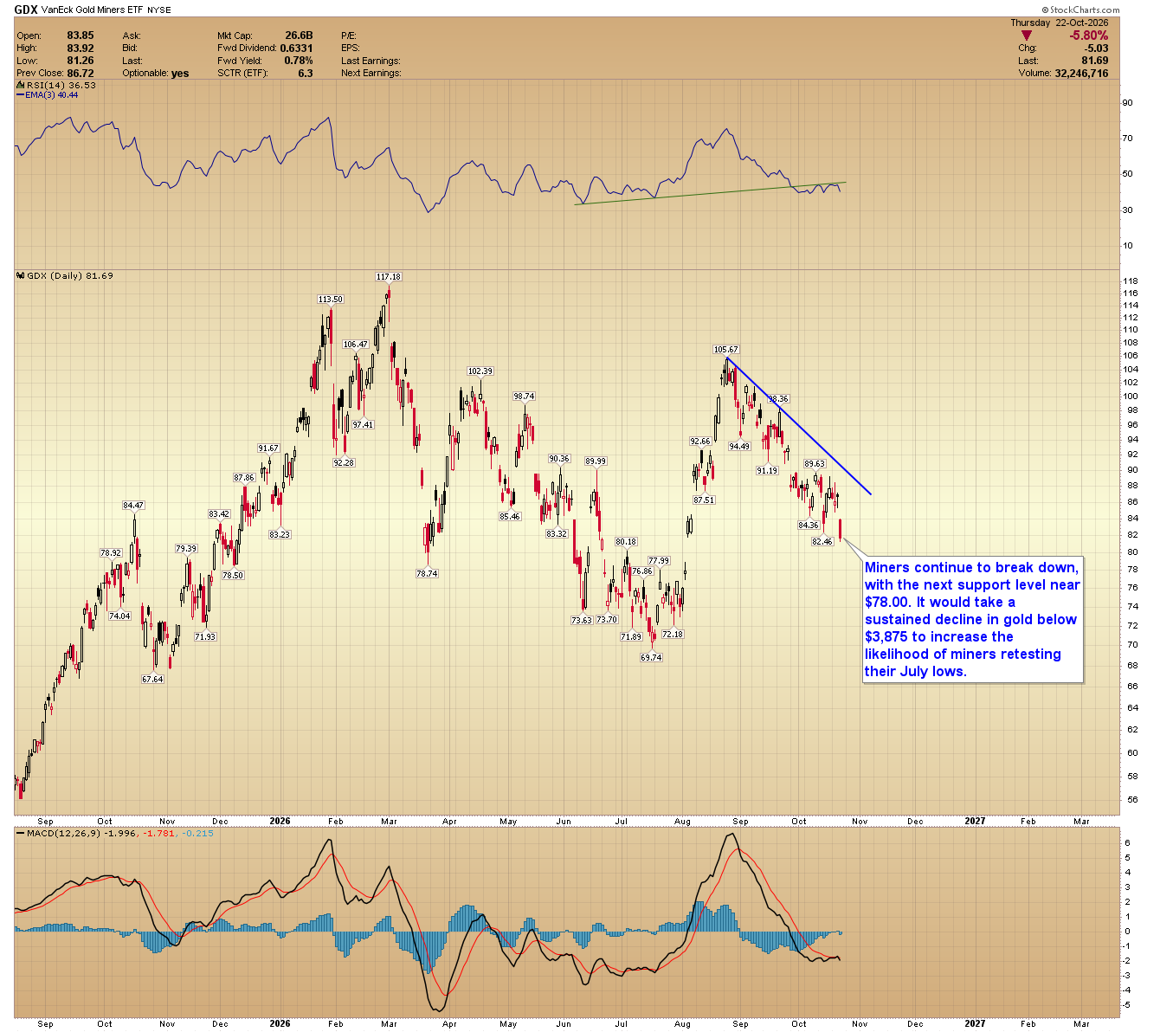Click the 90.36 price label

(x=559, y=459)
